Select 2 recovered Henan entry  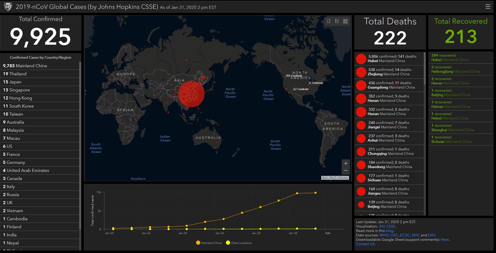pyautogui.click(x=461, y=81)
